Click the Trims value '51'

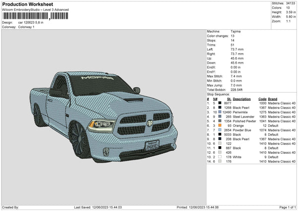(232, 45)
